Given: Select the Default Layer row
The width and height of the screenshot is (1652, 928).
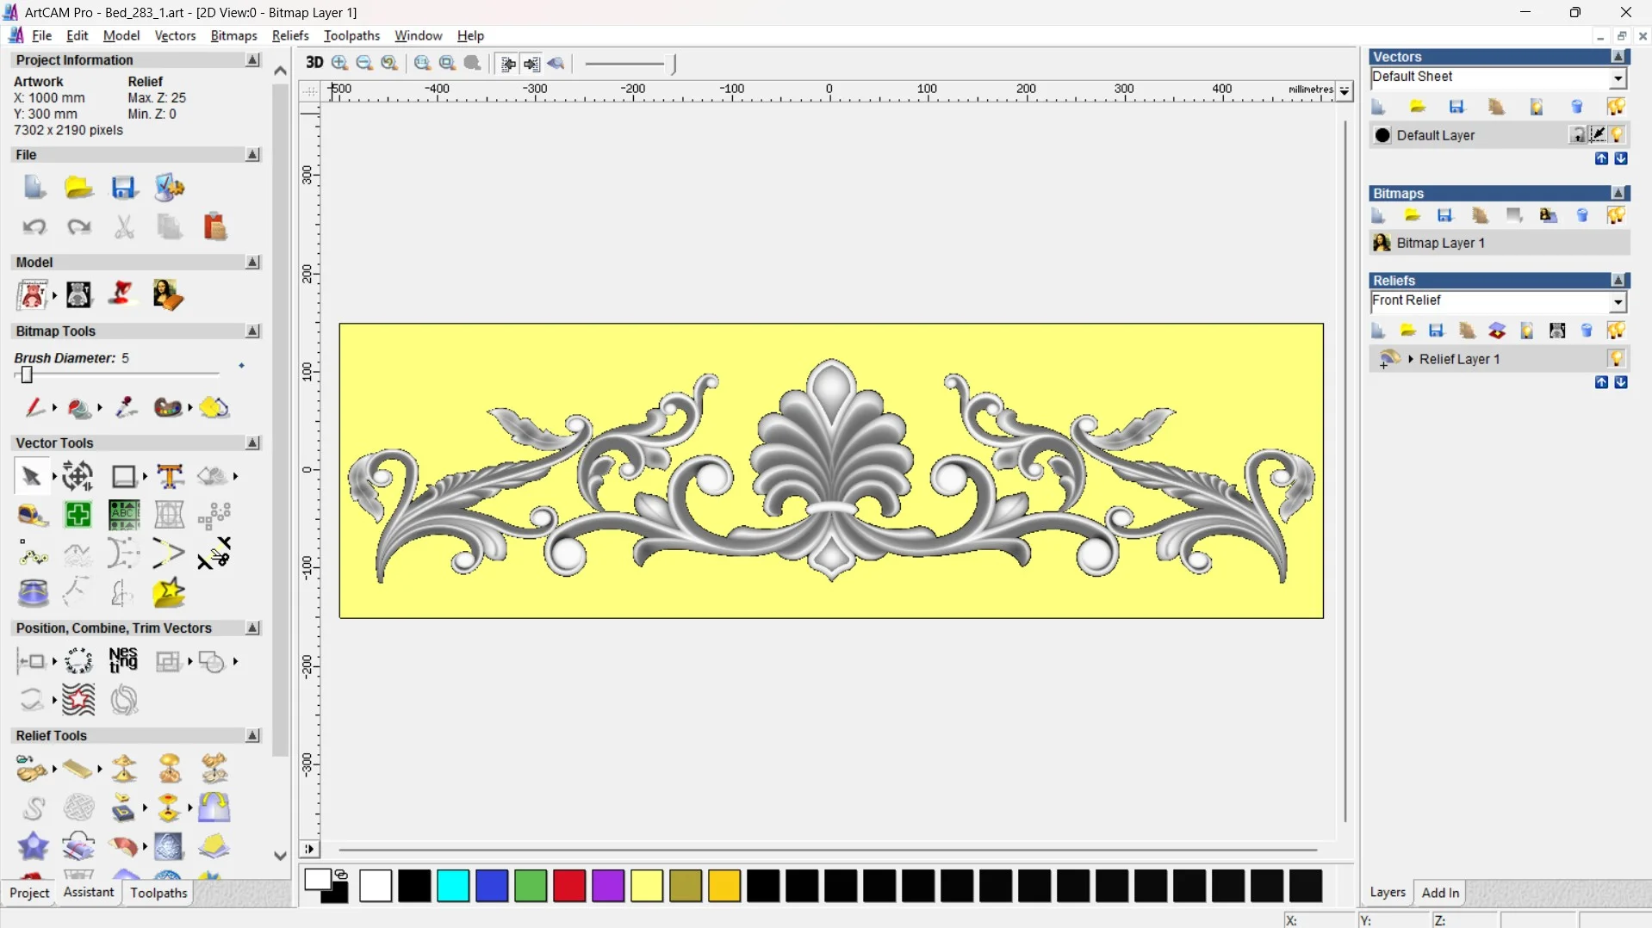Looking at the screenshot, I should point(1500,135).
